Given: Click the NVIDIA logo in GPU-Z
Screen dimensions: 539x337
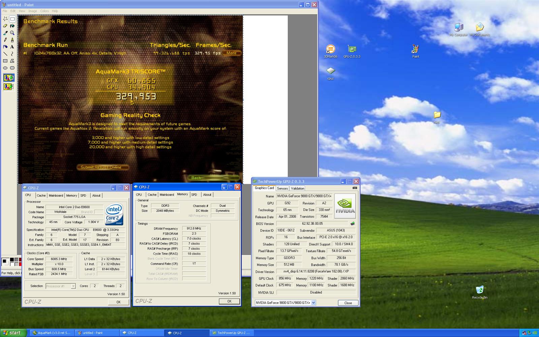Looking at the screenshot, I should 345,206.
